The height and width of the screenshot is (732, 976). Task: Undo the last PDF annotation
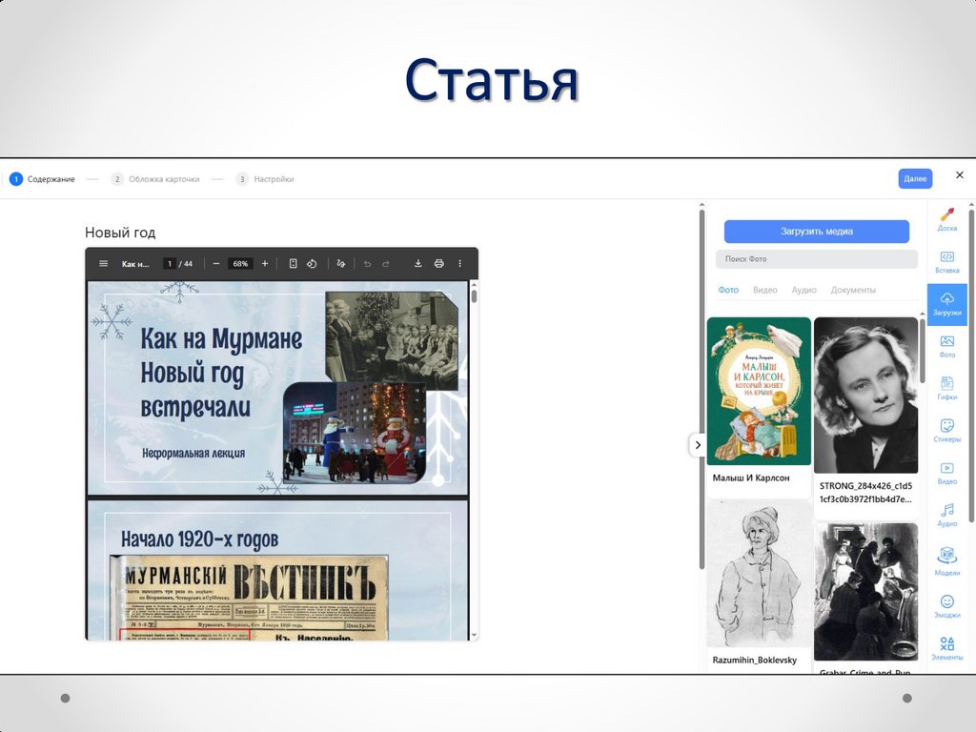point(367,264)
